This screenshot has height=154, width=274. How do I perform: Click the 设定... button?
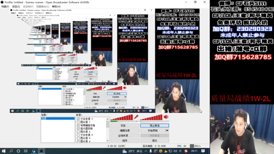point(125,126)
